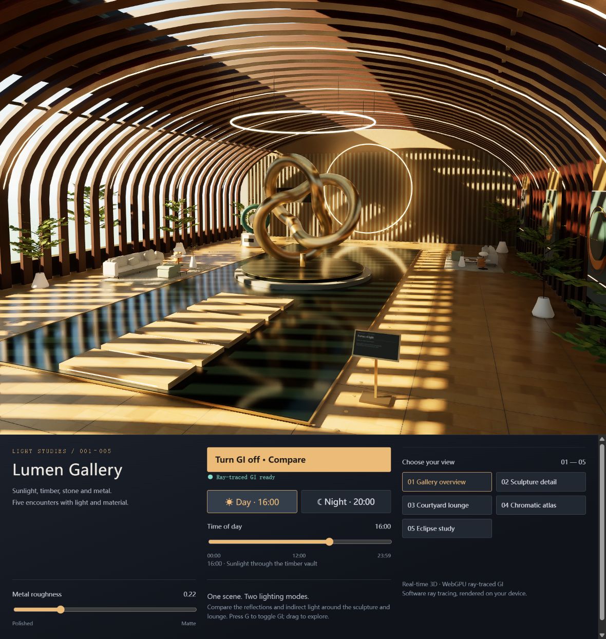The height and width of the screenshot is (639, 606).
Task: Click the "Sunlight through the timber vault" caption
Action: [272, 563]
